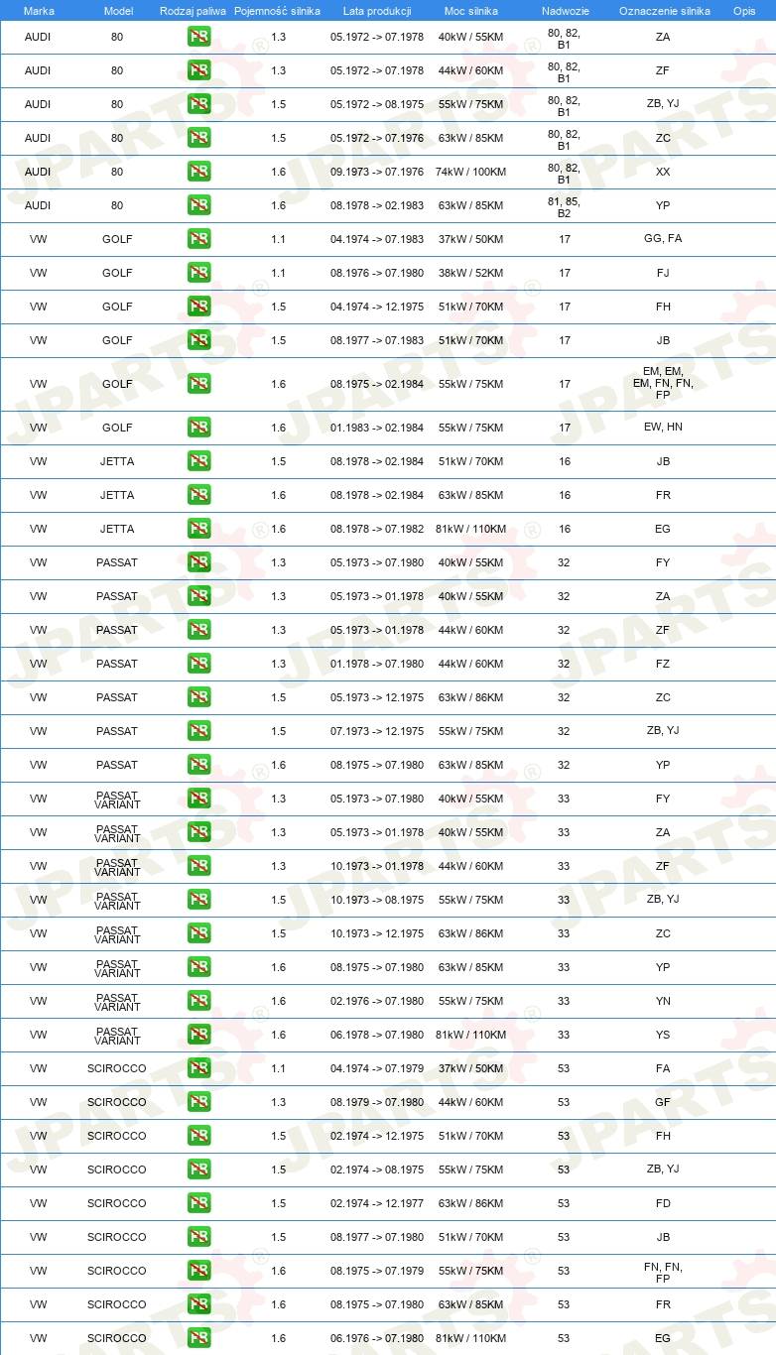Click the '09.1973 -> 07.1976' production years cell
This screenshot has width=776, height=1355.
(x=377, y=172)
